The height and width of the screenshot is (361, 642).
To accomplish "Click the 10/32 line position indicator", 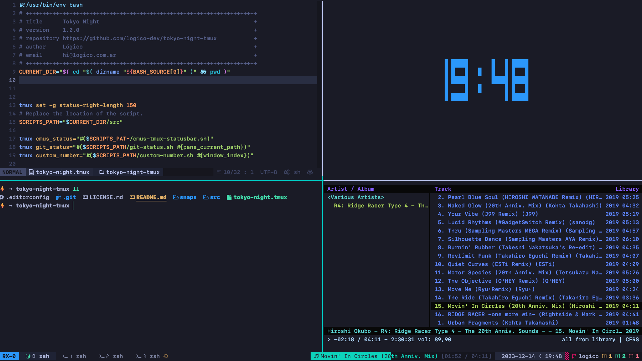I will point(232,172).
